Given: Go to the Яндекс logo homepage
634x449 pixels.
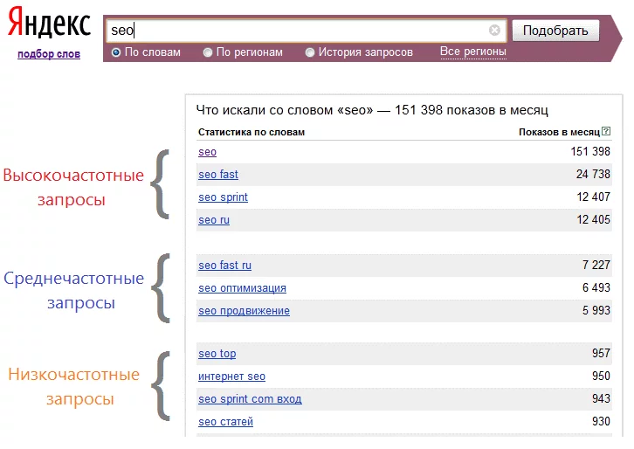Looking at the screenshot, I should (49, 24).
